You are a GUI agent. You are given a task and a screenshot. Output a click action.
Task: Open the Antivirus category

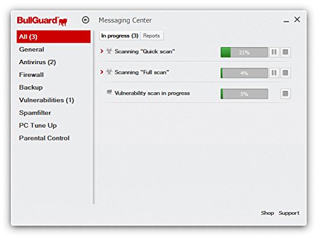tap(38, 62)
